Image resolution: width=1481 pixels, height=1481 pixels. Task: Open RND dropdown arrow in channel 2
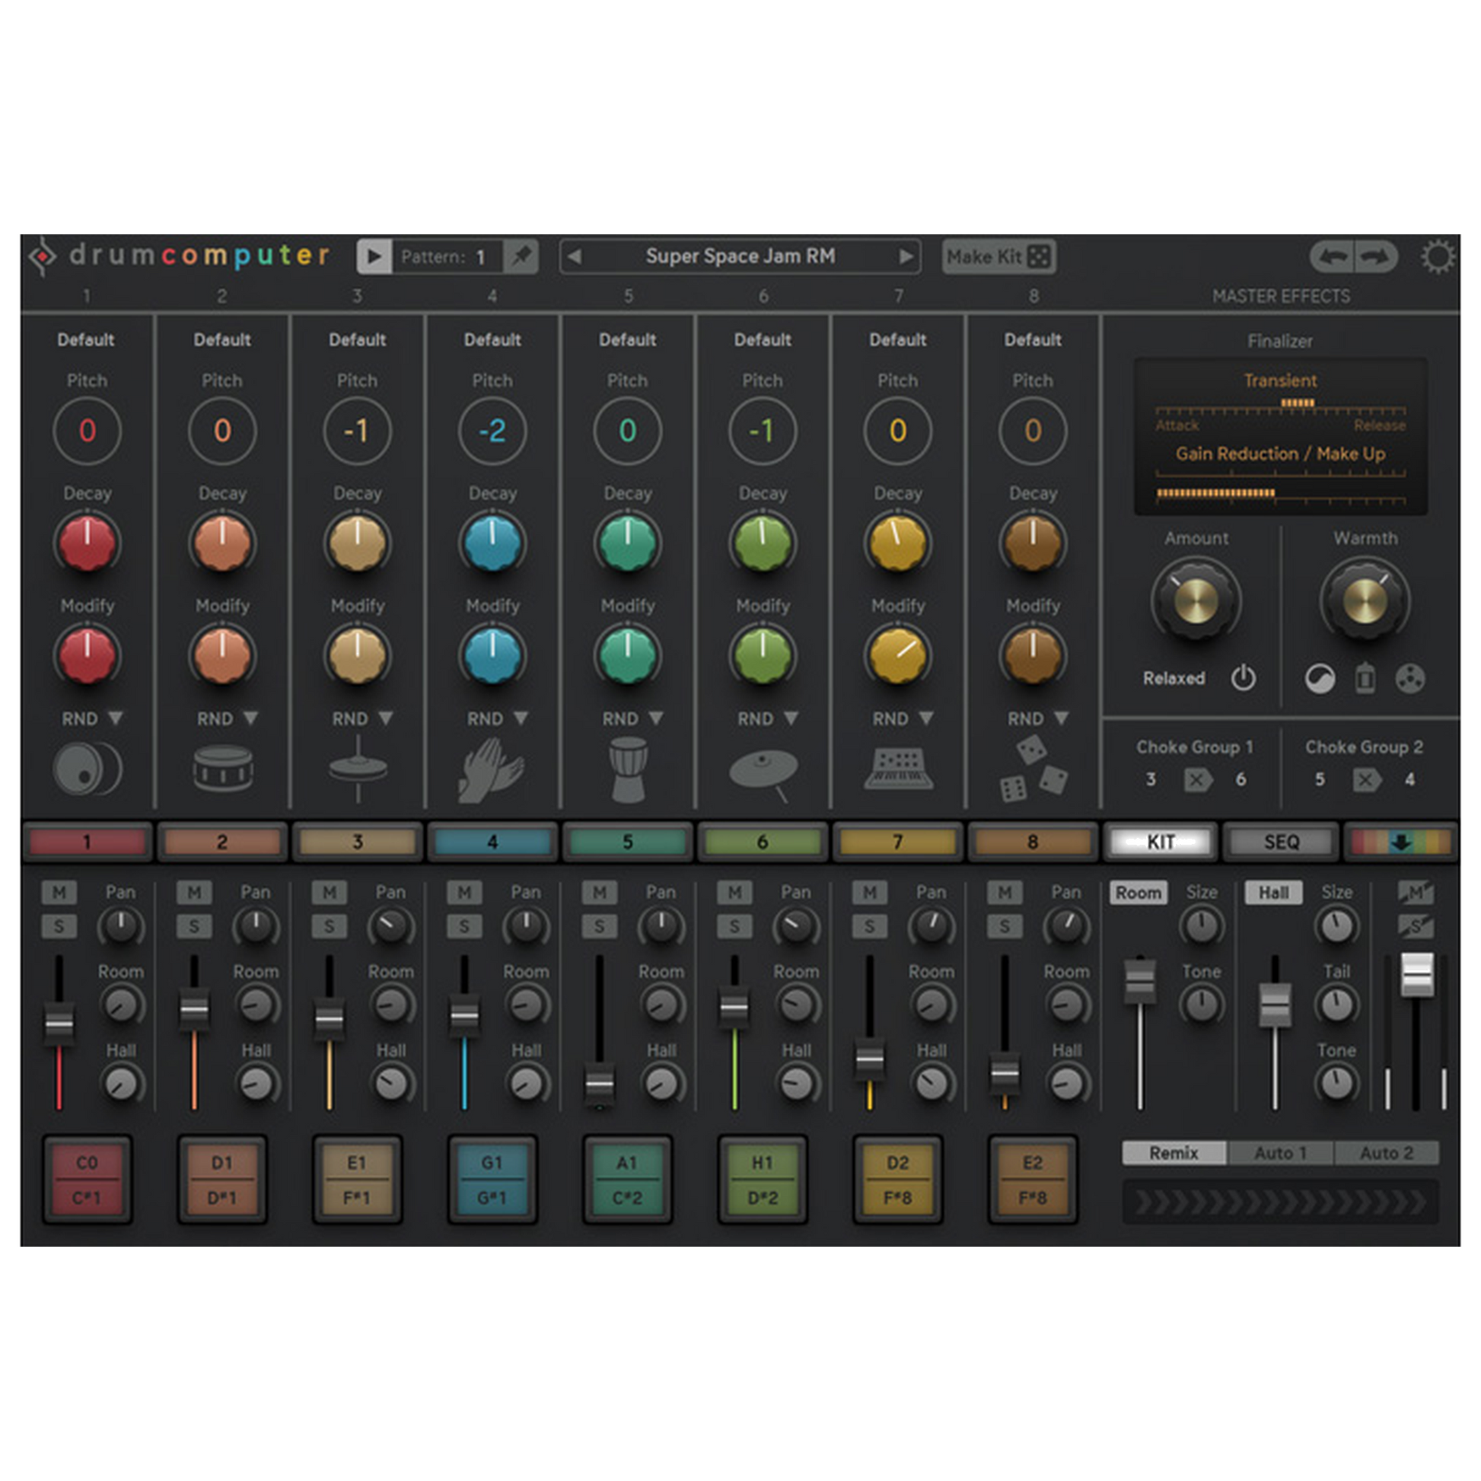pos(250,718)
